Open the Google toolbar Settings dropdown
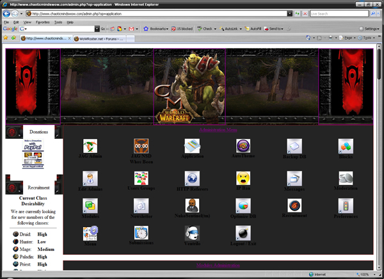 point(369,29)
